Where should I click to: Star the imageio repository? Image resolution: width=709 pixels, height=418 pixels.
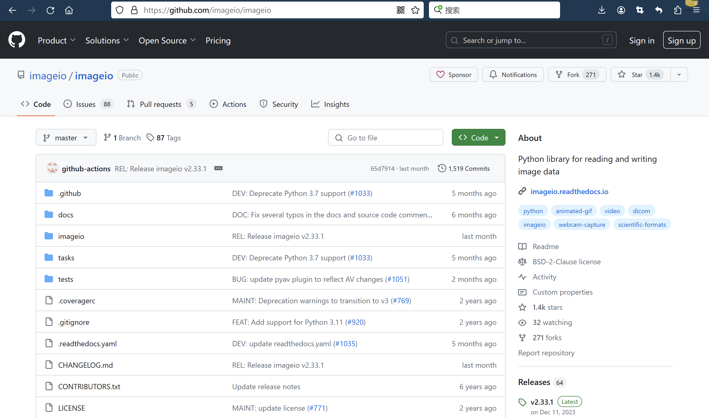tap(641, 75)
